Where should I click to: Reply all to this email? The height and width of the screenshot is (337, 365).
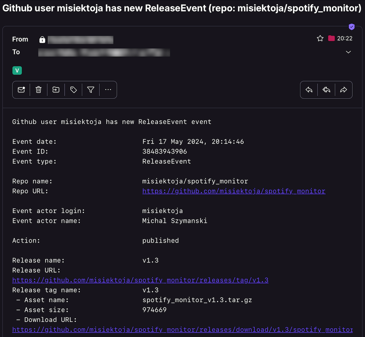(326, 90)
